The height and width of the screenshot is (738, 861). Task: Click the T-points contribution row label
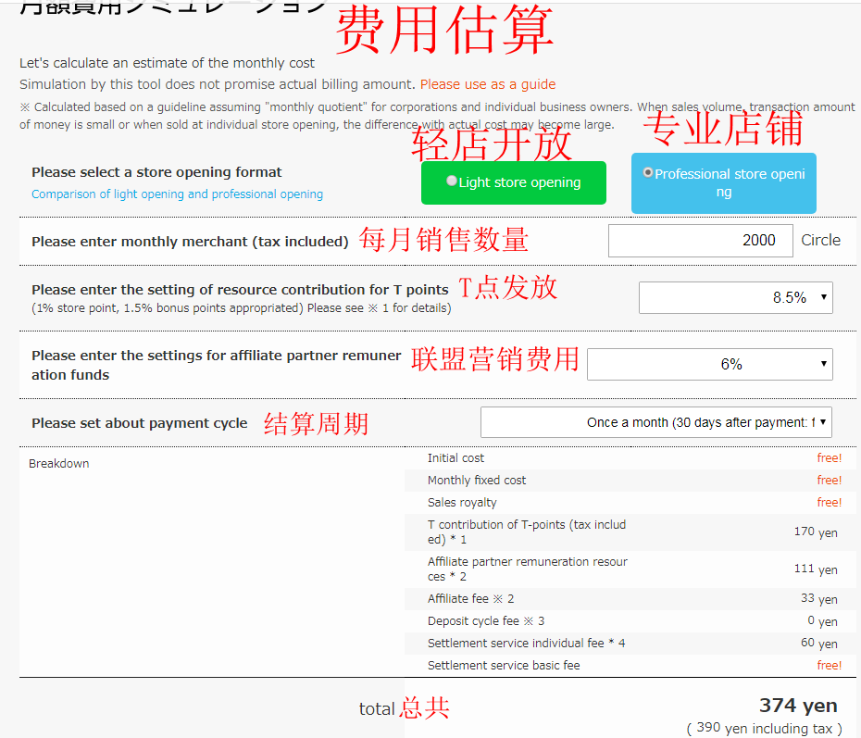click(x=527, y=532)
